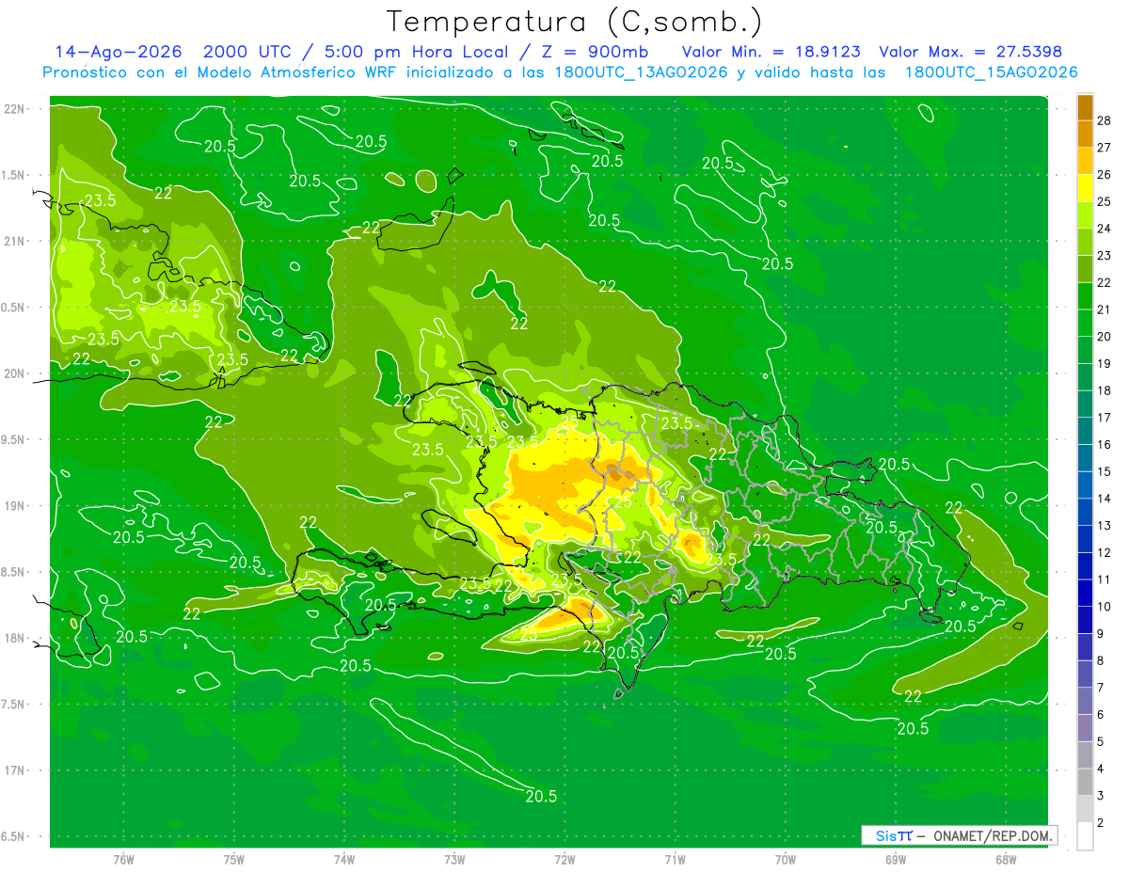1129x872 pixels.
Task: Click the legend value "8"
Action: (1101, 660)
